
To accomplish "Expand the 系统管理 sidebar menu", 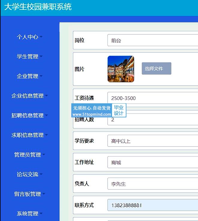I will (29, 214).
